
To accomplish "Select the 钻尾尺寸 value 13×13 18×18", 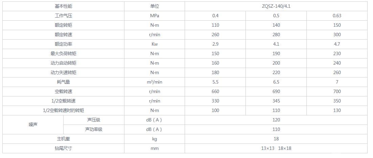I will (276, 149).
